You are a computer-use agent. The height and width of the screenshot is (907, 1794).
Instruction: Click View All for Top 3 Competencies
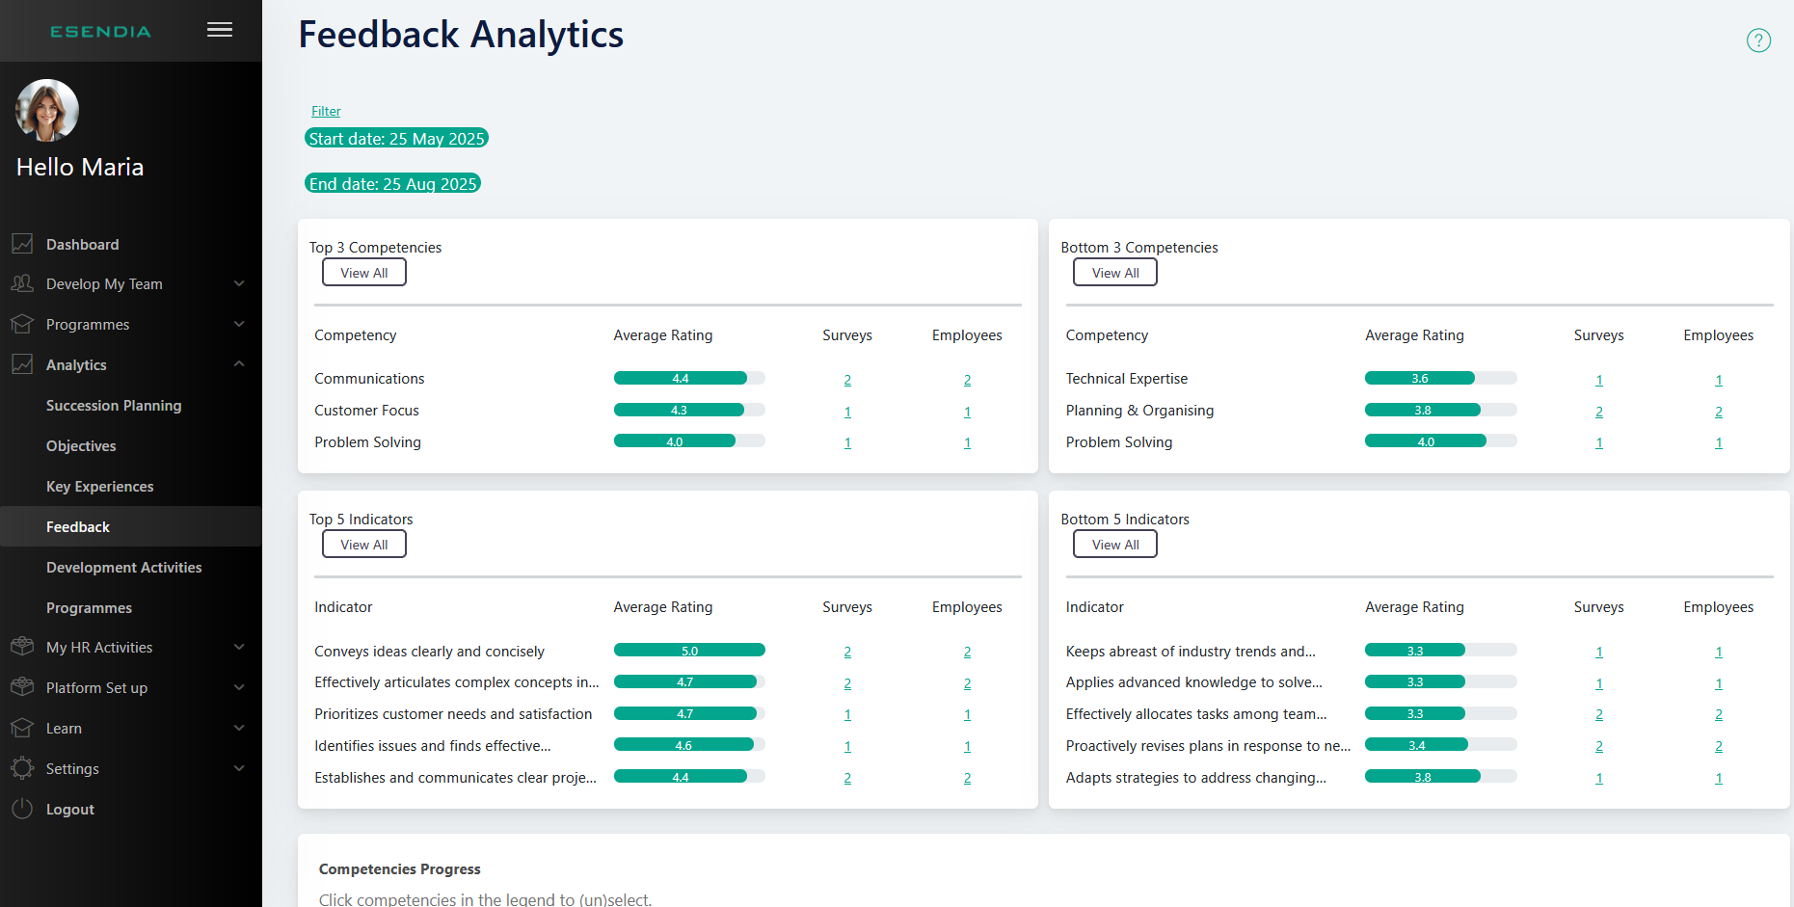coord(363,273)
